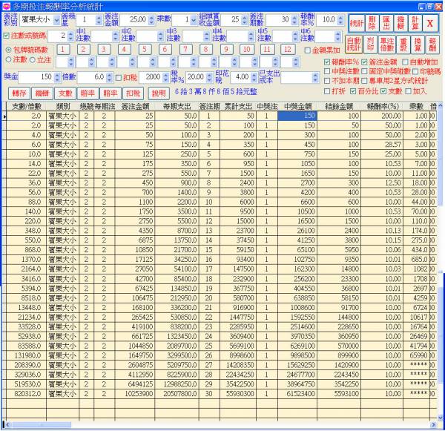Screen dimensions: 445x431
Task: Toggle the 簽注金額 checkbox
Action: tap(364, 62)
